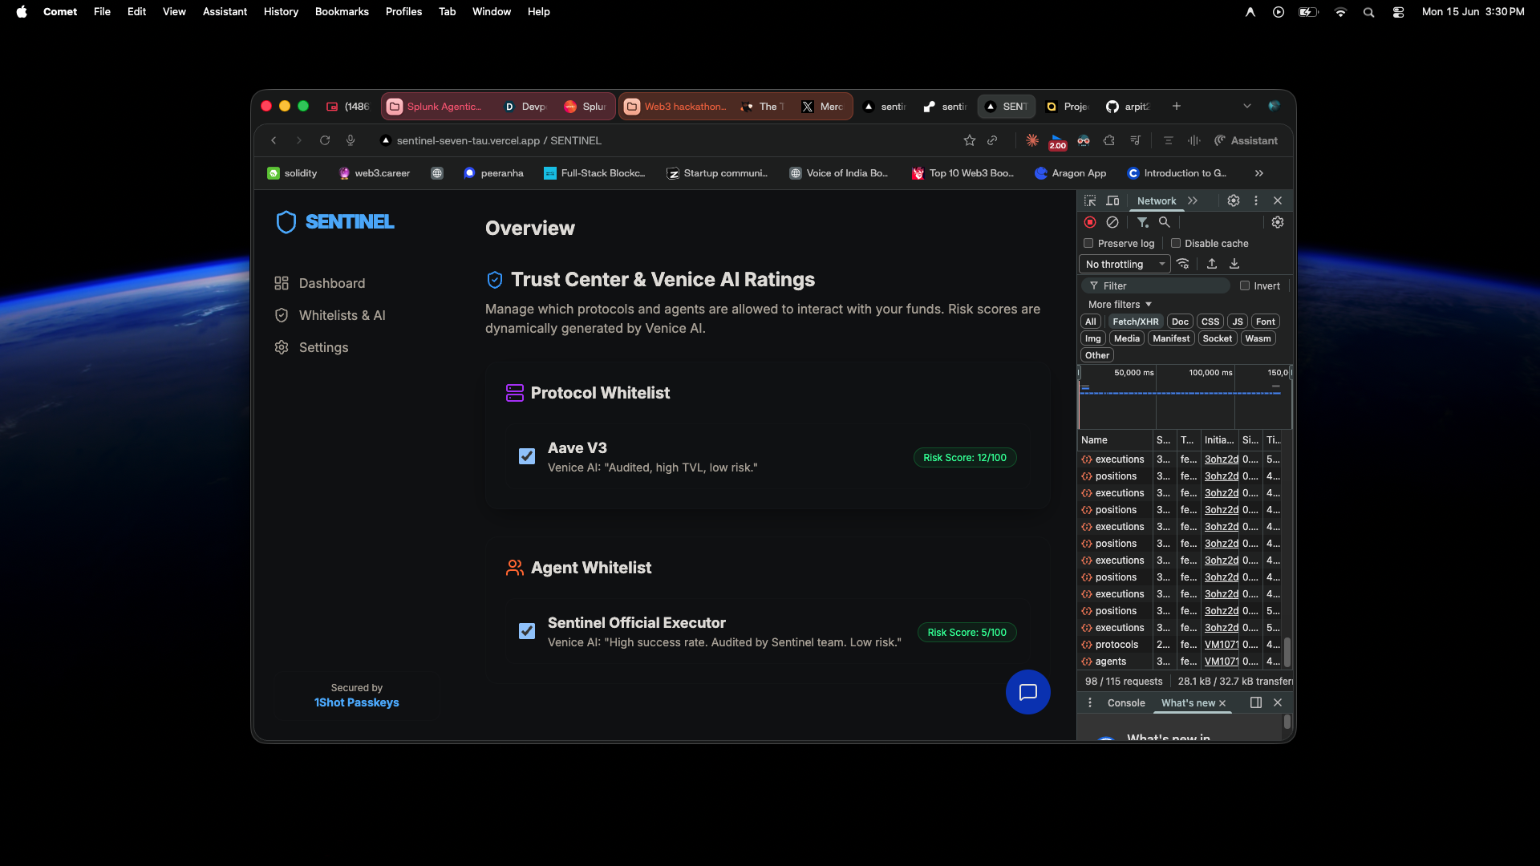1540x866 pixels.
Task: Stop recording the network log
Action: pos(1090,222)
